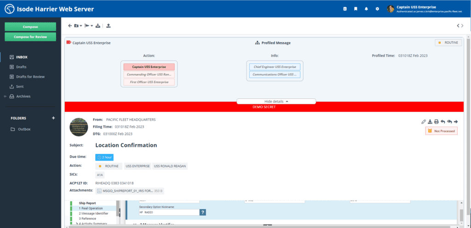Click the green Compose button
The width and height of the screenshot is (471, 228).
(x=30, y=27)
